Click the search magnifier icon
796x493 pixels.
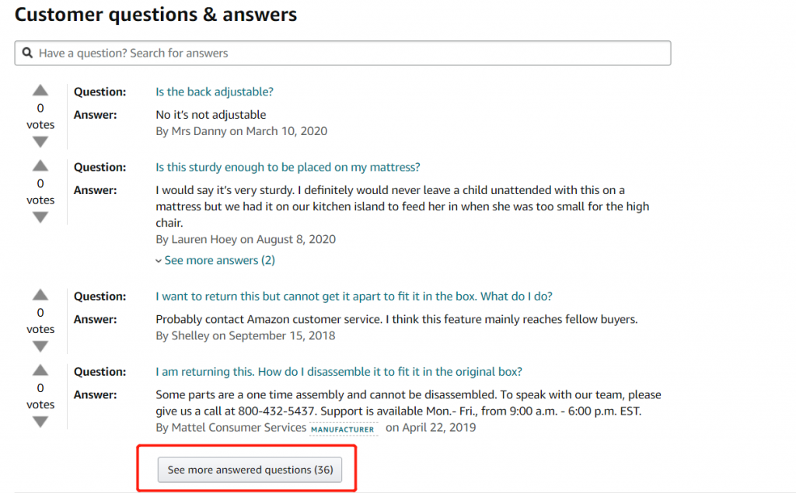coord(29,52)
